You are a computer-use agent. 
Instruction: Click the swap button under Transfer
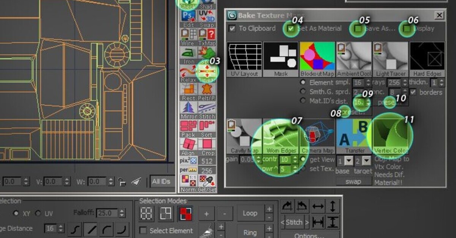[x=353, y=181]
